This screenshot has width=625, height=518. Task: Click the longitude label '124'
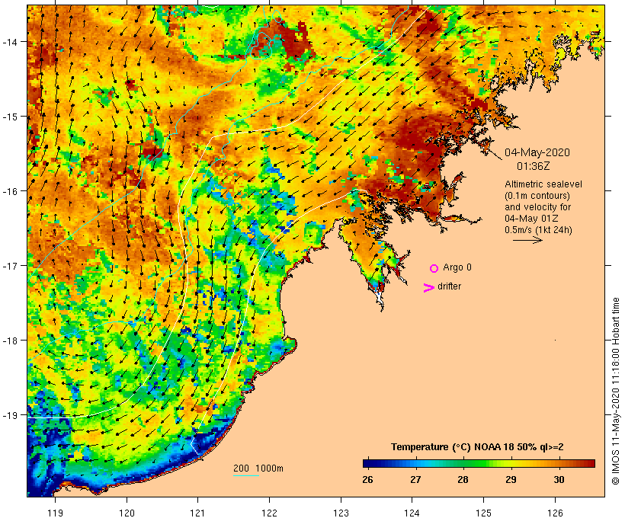(412, 513)
